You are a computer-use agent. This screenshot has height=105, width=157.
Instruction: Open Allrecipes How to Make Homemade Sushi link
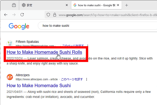(x=39, y=86)
